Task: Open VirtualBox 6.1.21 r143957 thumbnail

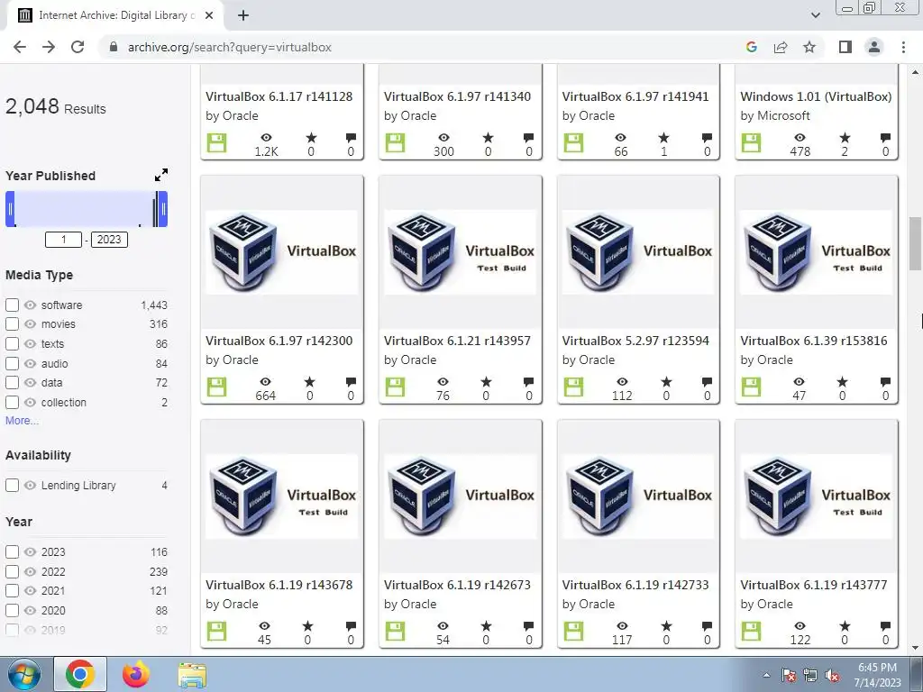Action: (461, 252)
